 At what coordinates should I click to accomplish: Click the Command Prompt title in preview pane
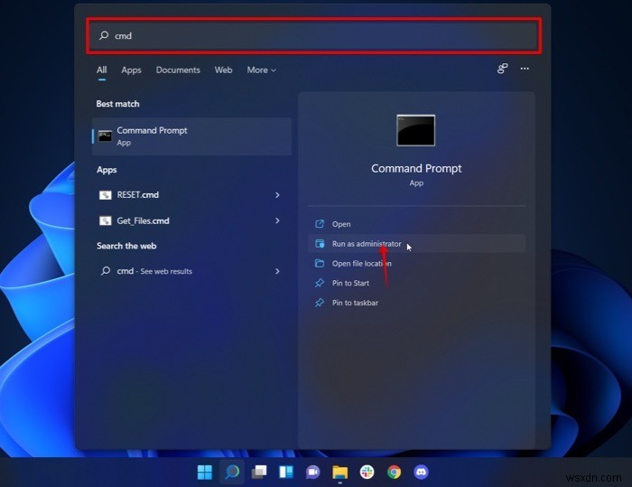416,168
